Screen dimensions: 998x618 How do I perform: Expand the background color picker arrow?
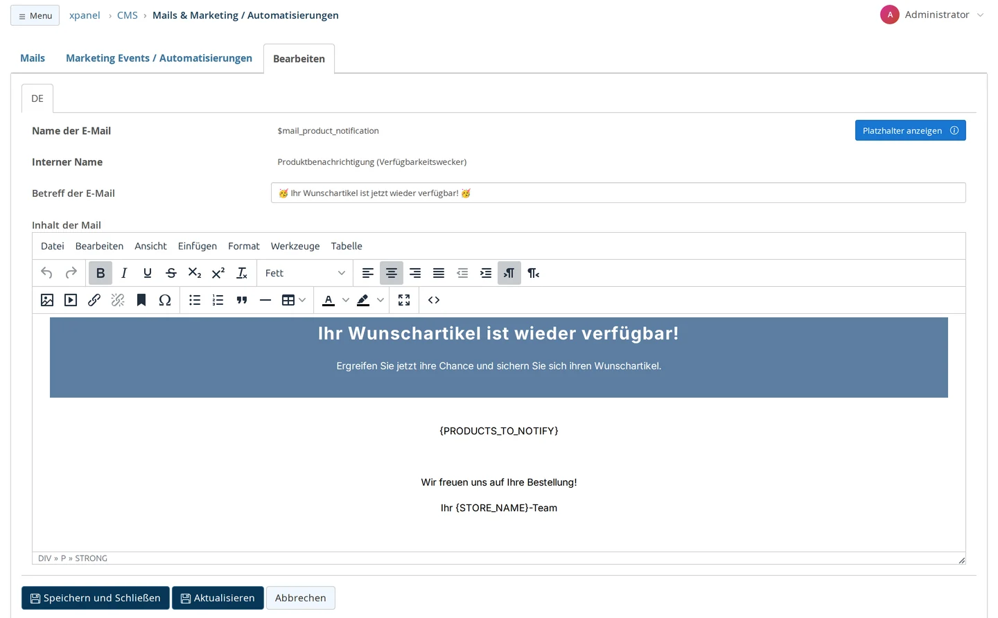[380, 300]
